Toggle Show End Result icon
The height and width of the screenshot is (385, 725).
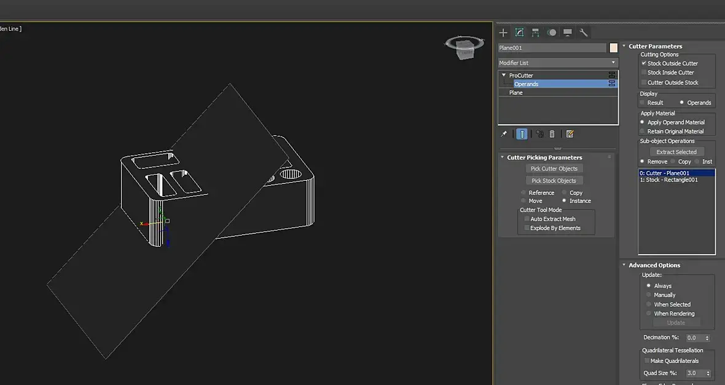click(x=522, y=133)
